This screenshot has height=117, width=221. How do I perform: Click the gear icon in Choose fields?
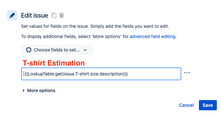29,50
